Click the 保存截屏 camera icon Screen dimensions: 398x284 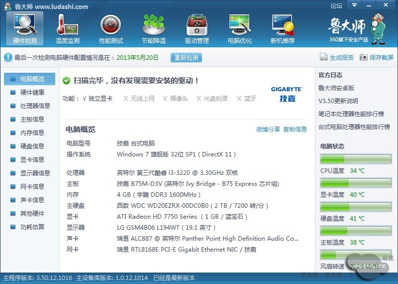click(x=364, y=57)
